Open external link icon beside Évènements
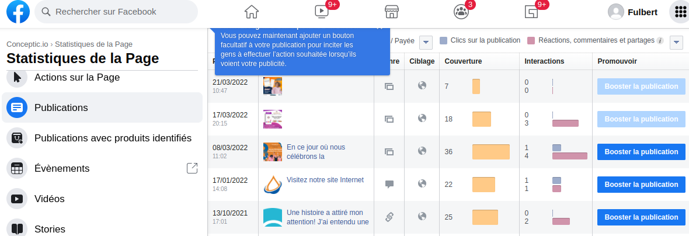 pos(192,168)
